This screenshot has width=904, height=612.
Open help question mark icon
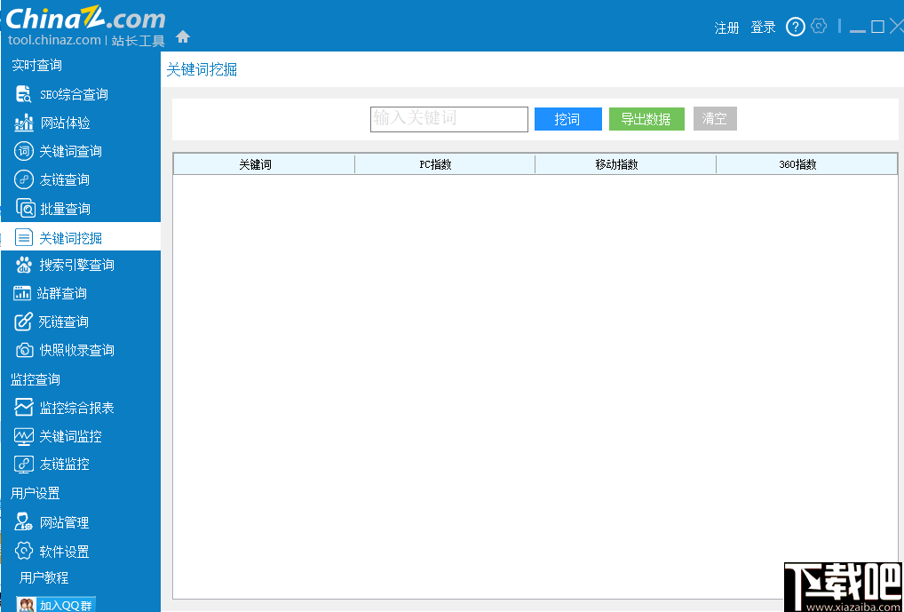(x=795, y=27)
